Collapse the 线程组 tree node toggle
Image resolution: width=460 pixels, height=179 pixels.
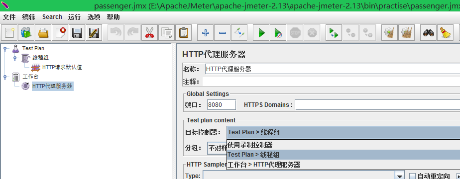[x=14, y=58]
